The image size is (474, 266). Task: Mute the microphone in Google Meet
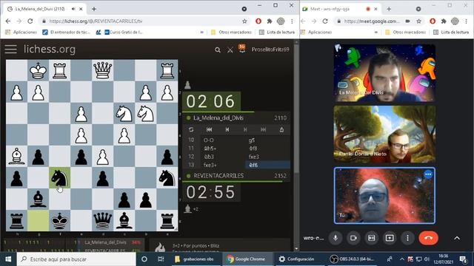336,238
